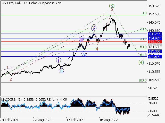This screenshot has height=123, width=165.
Task: Click the red wave label 5 near the peak
Action: 112,9
